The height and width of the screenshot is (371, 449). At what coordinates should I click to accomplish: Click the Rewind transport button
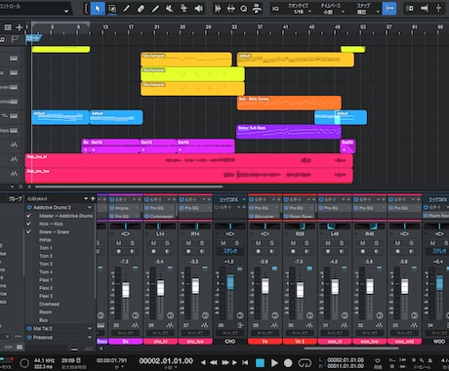214,362
